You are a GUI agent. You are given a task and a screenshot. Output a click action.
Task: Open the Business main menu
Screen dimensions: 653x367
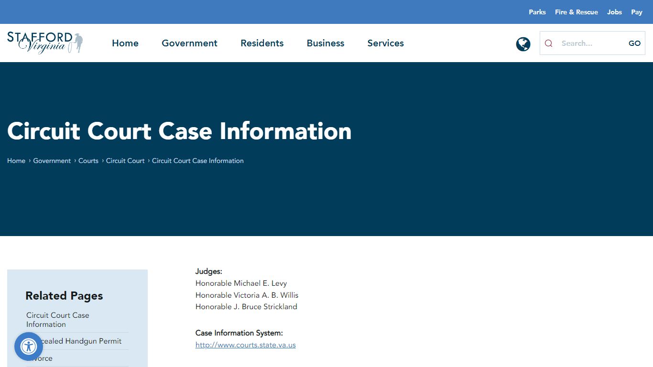326,43
